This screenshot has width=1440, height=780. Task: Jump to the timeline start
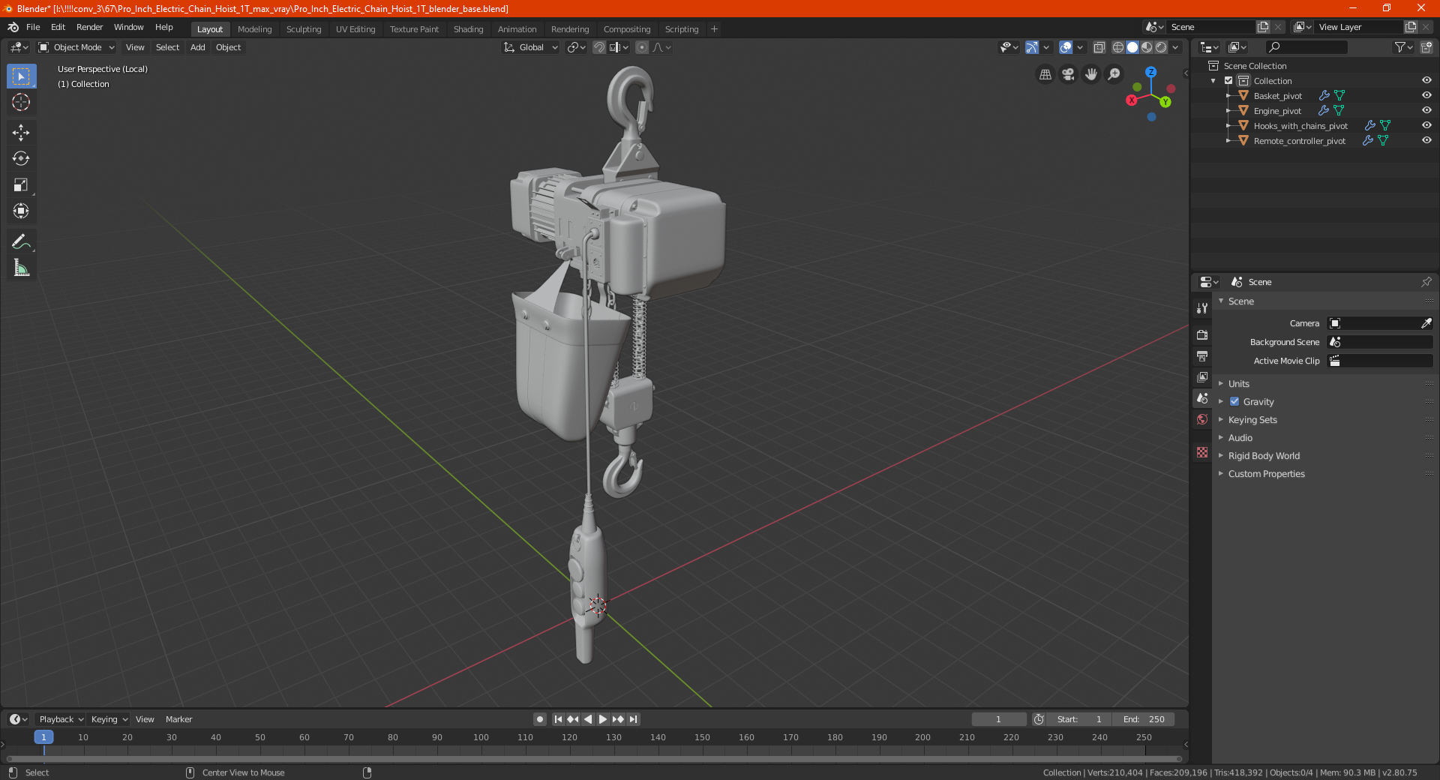tap(558, 719)
